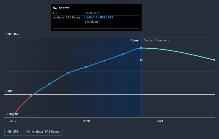Image resolution: width=219 pixels, height=139 pixels.
Task: Click the UK£0.0202 EPS value in tooltip
Action: (x=92, y=13)
